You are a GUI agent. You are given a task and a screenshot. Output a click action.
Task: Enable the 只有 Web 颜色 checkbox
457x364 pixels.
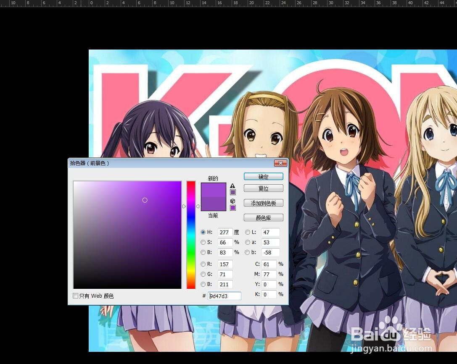pyautogui.click(x=76, y=296)
